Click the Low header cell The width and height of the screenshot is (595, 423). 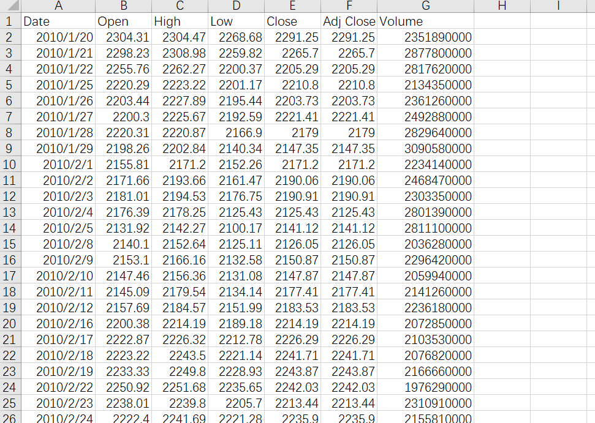237,21
